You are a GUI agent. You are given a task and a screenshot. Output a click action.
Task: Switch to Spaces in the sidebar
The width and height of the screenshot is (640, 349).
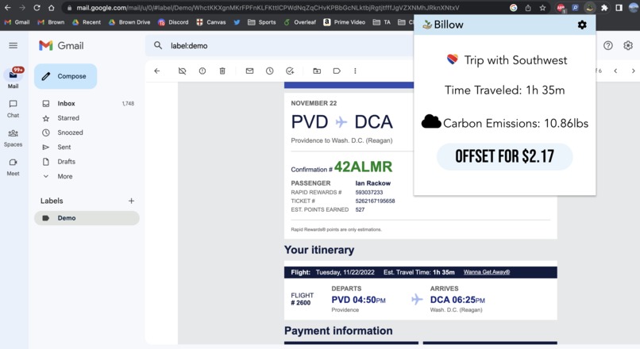[13, 138]
